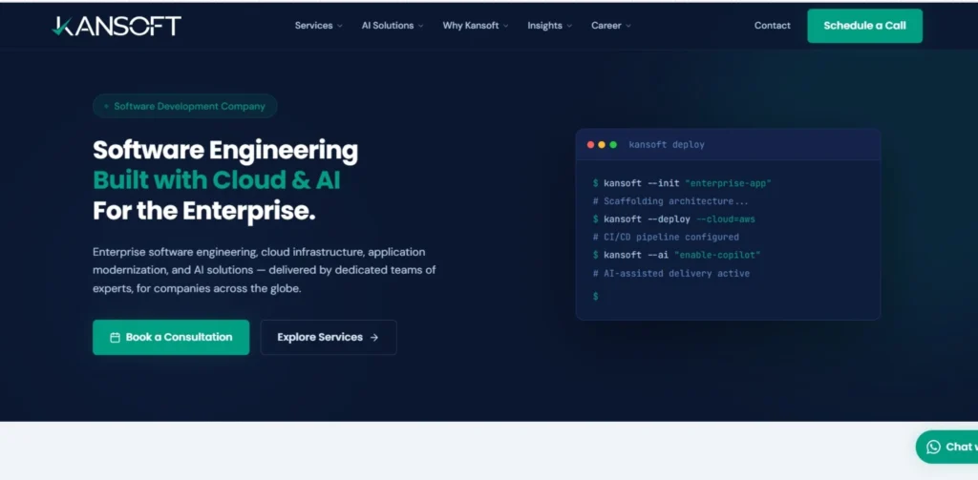Click the '# Scaffolding architecture...' comment line

(670, 201)
